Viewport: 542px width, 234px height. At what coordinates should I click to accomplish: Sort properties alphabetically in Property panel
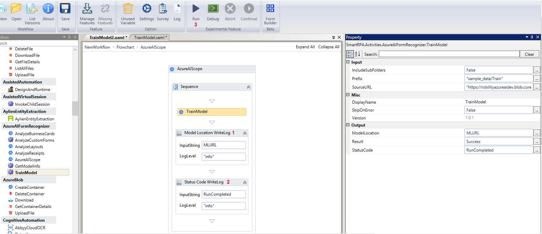[357, 54]
